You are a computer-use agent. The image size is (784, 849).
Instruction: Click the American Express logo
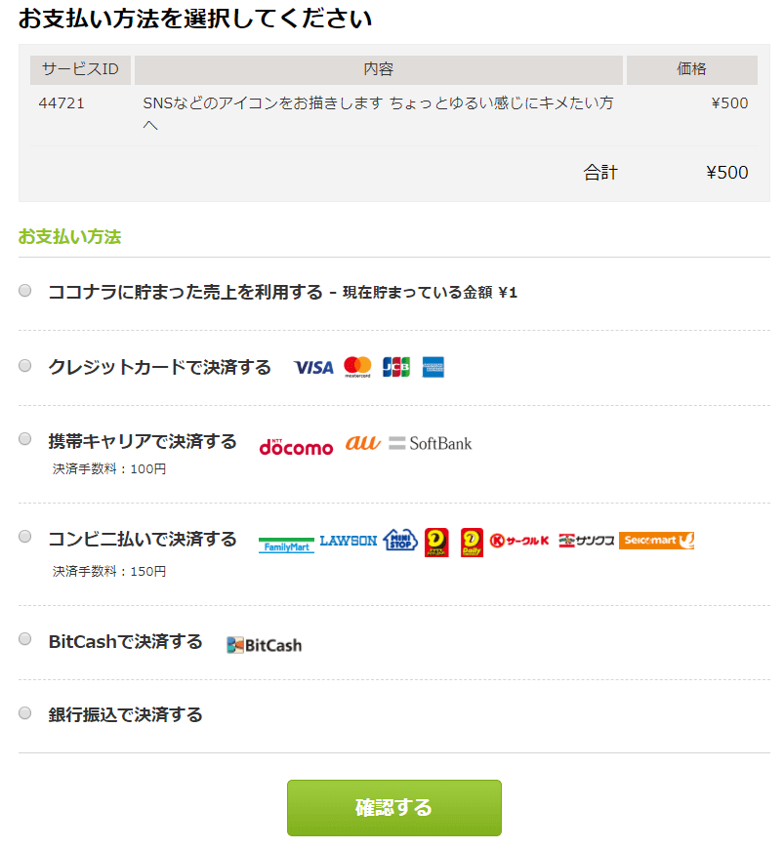(x=433, y=367)
